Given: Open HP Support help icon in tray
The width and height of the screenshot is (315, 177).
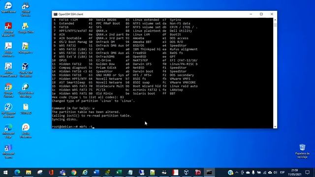Looking at the screenshot, I should tap(230, 173).
